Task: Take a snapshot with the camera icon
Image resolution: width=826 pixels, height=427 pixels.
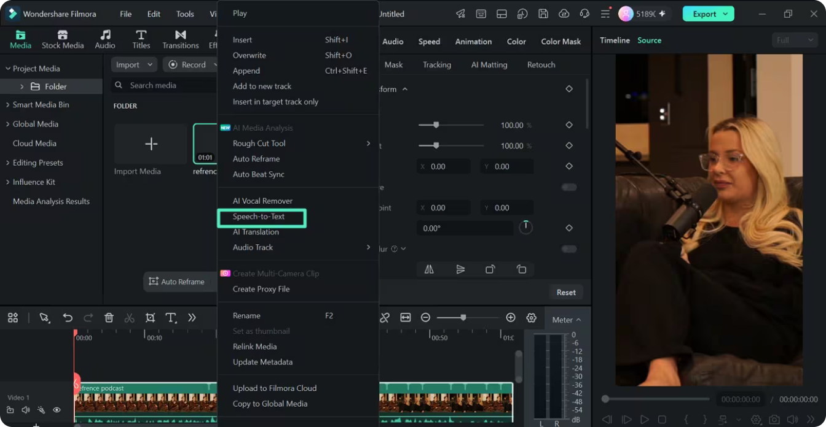Action: [x=774, y=420]
